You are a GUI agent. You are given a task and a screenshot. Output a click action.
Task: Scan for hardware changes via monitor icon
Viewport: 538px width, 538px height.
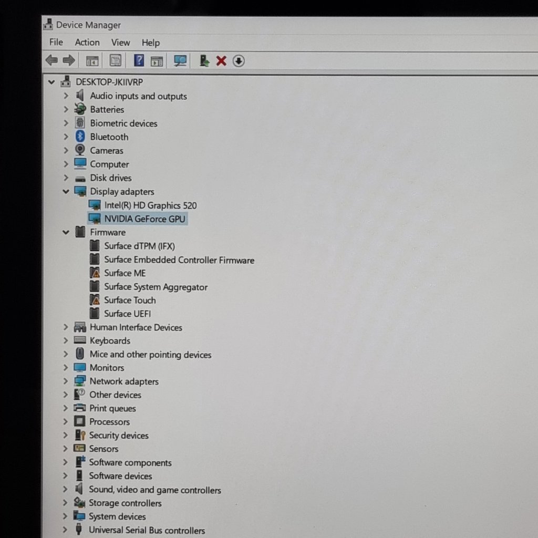pos(180,61)
